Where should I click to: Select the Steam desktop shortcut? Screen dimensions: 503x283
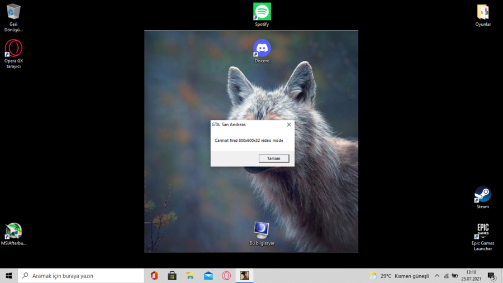pyautogui.click(x=482, y=198)
